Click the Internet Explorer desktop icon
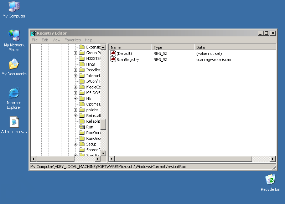The width and height of the screenshot is (285, 204). click(x=14, y=93)
